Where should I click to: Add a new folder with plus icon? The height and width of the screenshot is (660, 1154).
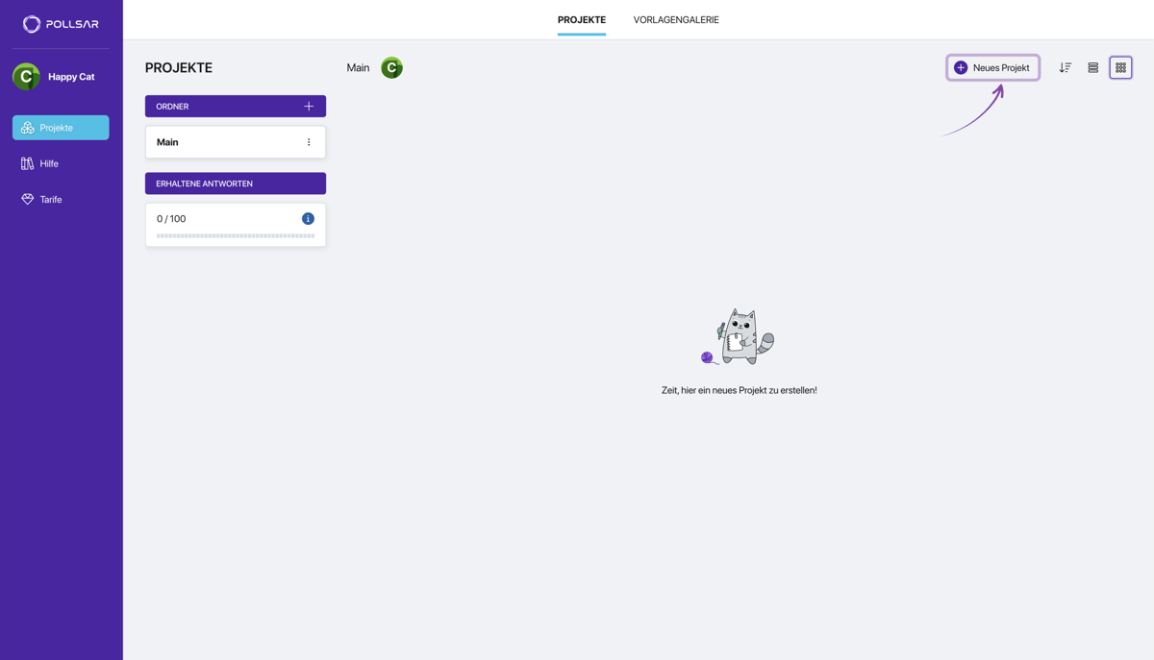(x=309, y=107)
